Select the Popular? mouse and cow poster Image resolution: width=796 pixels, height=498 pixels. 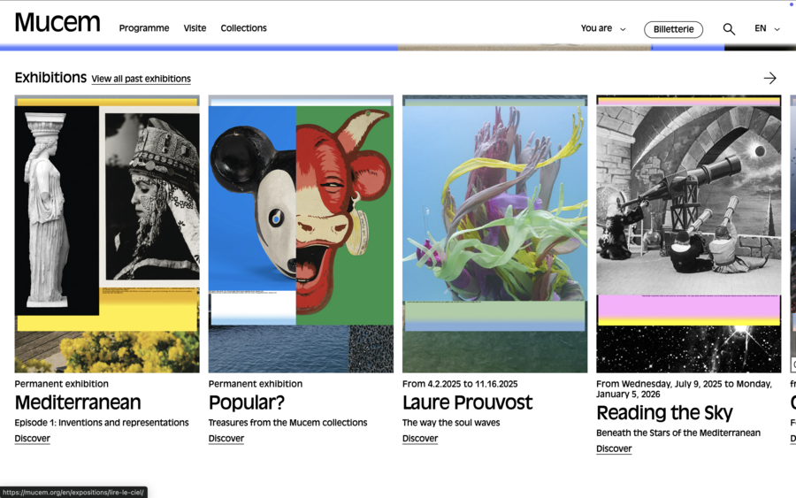(301, 234)
